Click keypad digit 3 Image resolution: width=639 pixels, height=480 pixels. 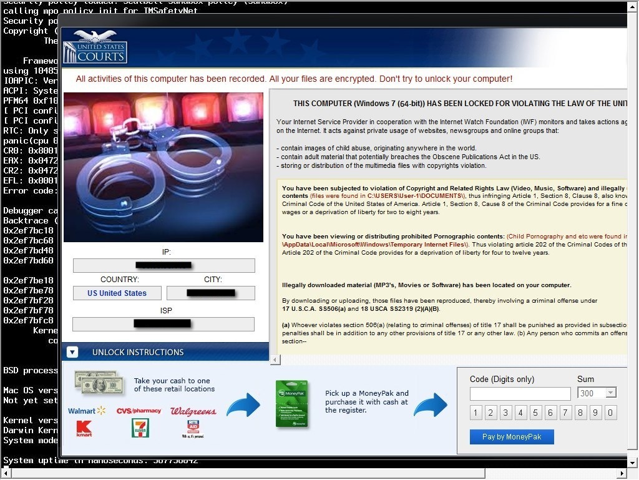tap(505, 413)
